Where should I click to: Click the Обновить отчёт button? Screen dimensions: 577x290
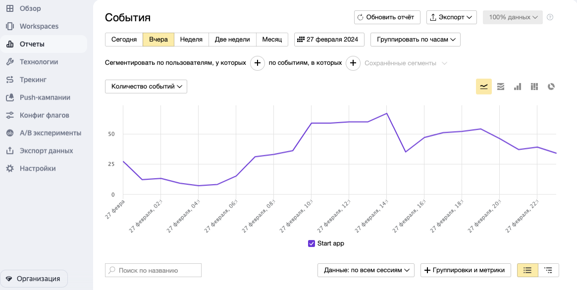point(387,17)
